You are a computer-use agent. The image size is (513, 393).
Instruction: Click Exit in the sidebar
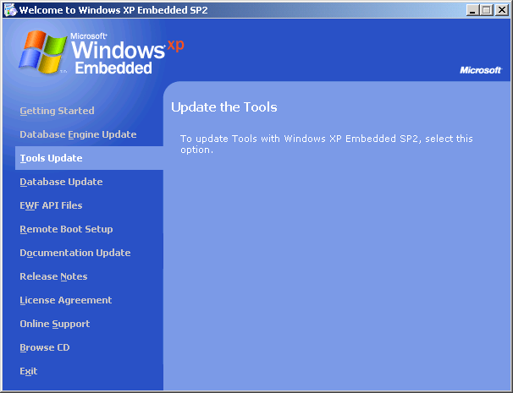29,371
